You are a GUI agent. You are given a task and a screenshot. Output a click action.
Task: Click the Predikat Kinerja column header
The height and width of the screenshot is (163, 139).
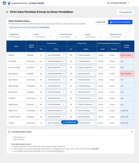(127, 46)
